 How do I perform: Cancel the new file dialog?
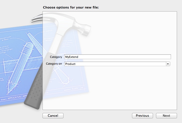(53, 115)
